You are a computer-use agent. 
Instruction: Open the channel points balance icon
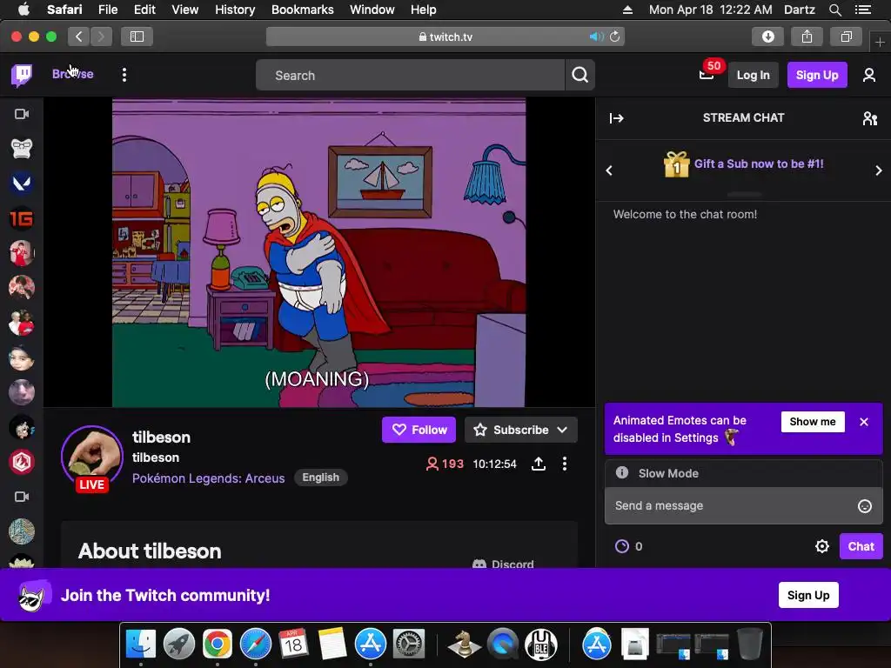[x=622, y=546]
